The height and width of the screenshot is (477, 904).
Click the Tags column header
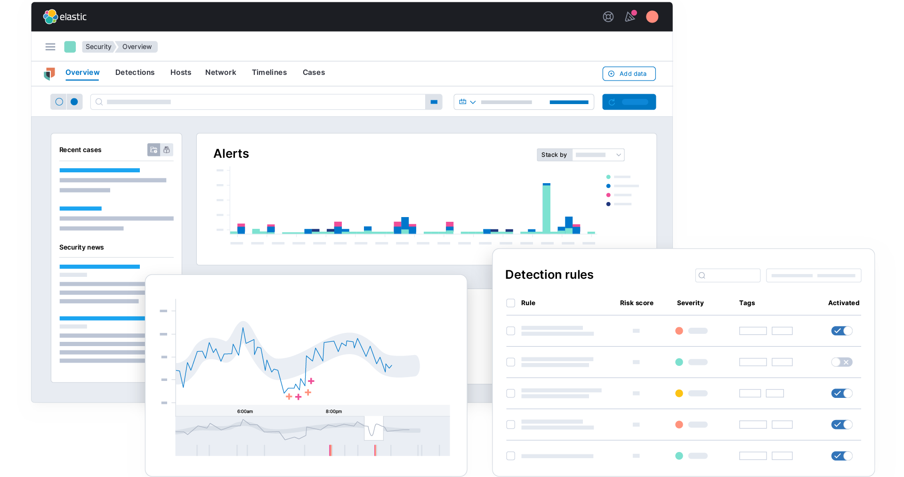tap(747, 303)
